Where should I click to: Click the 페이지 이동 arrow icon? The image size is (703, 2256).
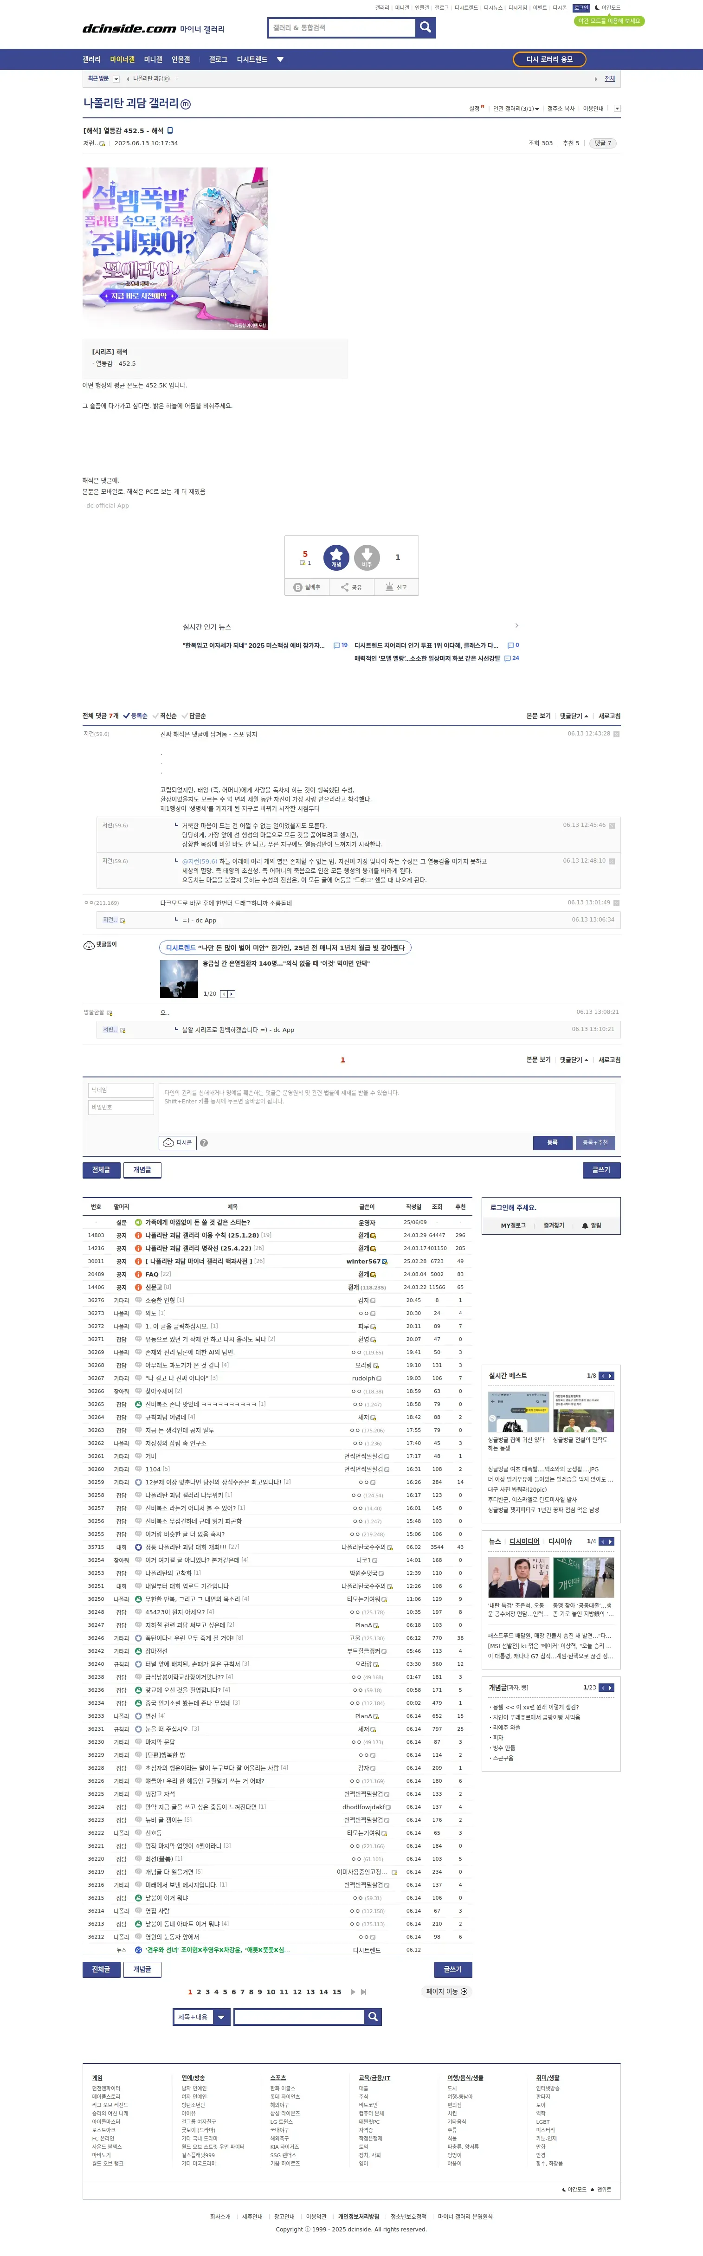464,1991
